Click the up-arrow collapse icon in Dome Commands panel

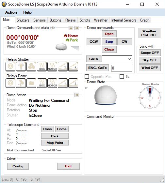pyautogui.click(x=71, y=28)
